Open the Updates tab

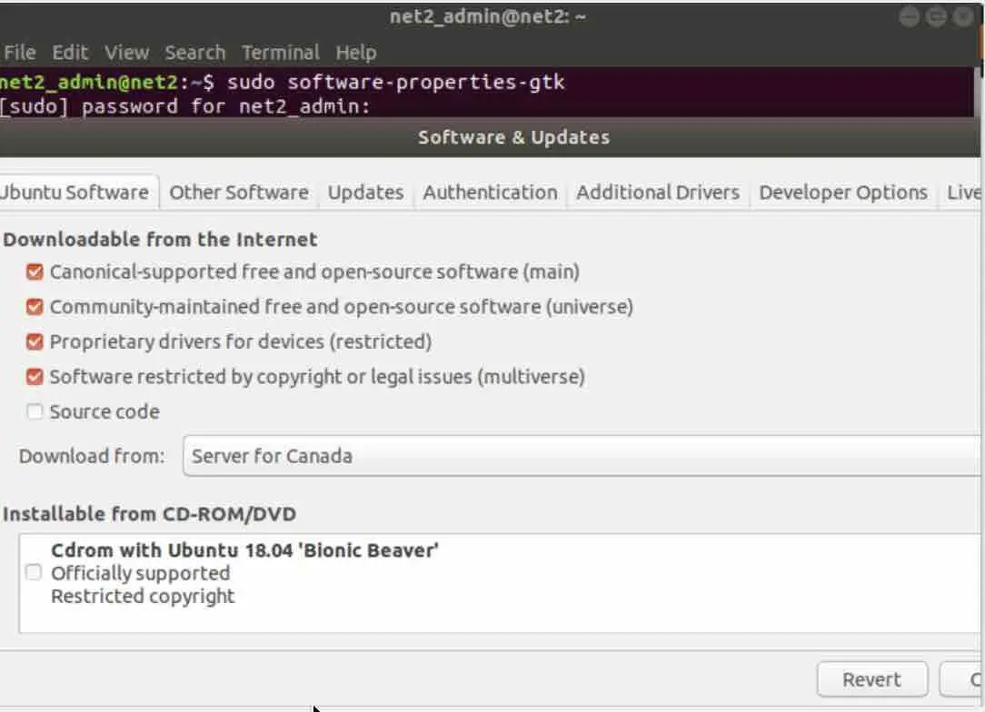coord(365,193)
